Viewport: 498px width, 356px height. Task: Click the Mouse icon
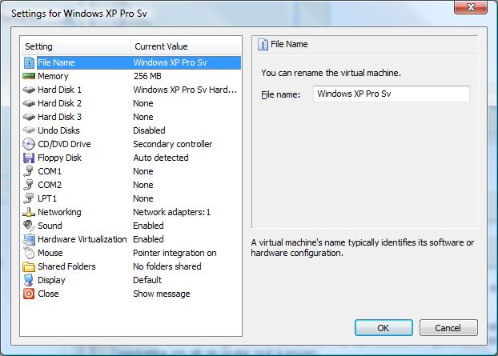point(29,253)
